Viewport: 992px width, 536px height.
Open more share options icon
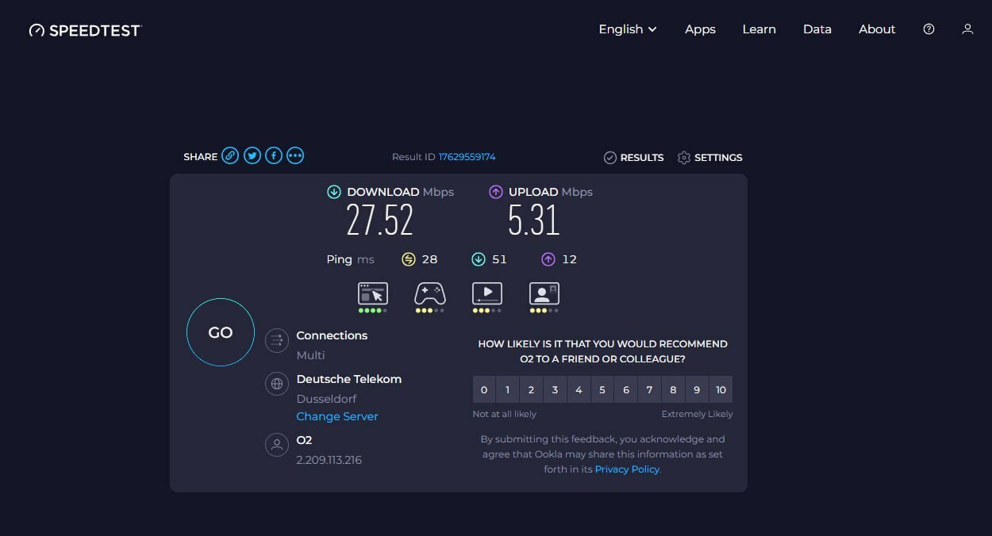[295, 155]
